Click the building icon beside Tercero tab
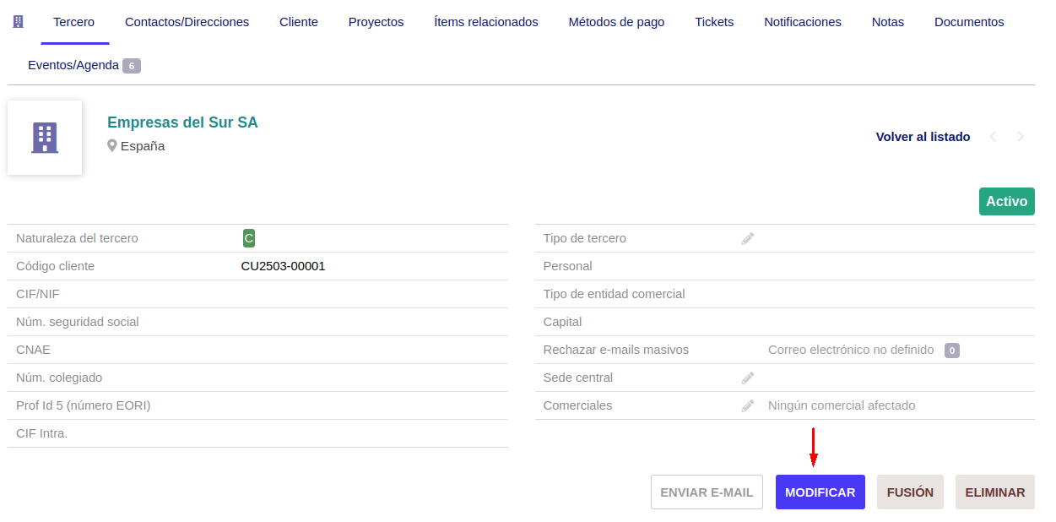The image size is (1056, 522). pos(19,22)
